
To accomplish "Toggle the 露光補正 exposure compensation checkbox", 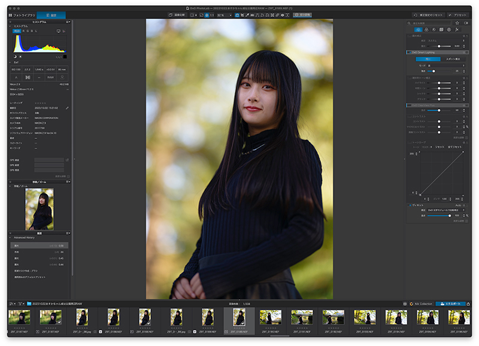I will tap(410, 36).
